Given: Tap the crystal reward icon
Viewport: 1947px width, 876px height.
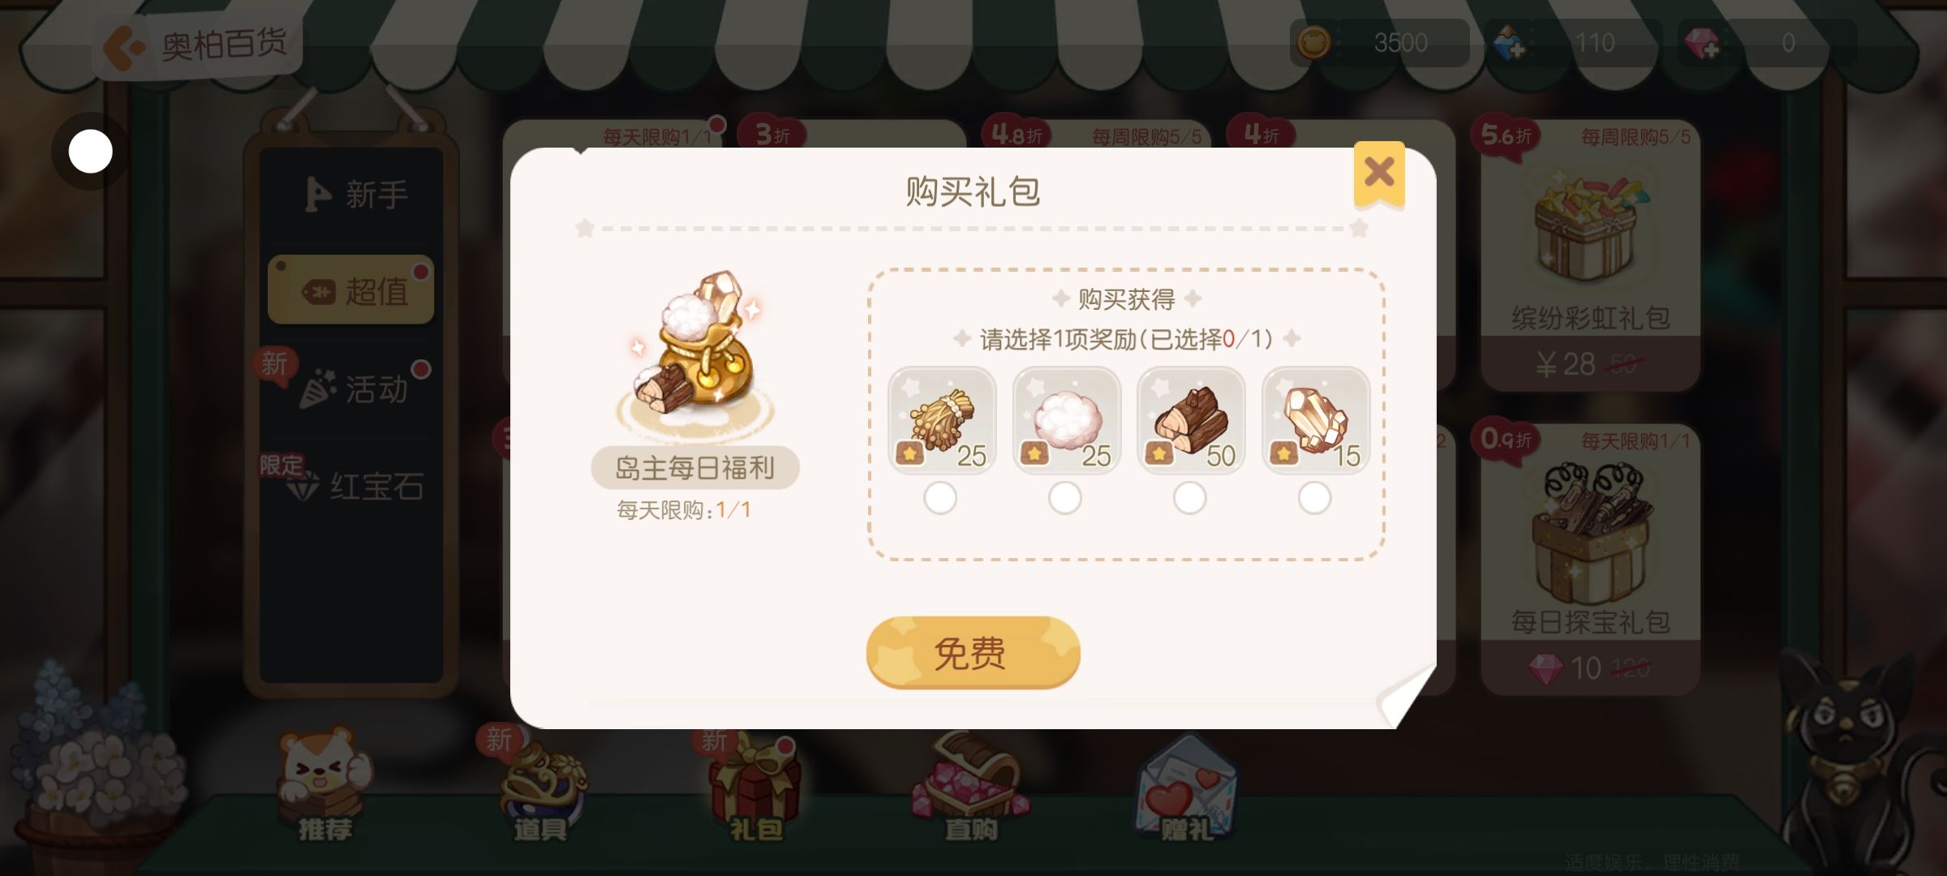Looking at the screenshot, I should [1317, 419].
